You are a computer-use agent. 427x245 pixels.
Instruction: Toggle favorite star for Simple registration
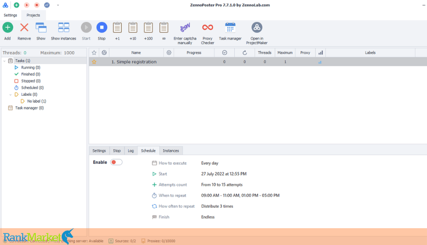point(94,62)
